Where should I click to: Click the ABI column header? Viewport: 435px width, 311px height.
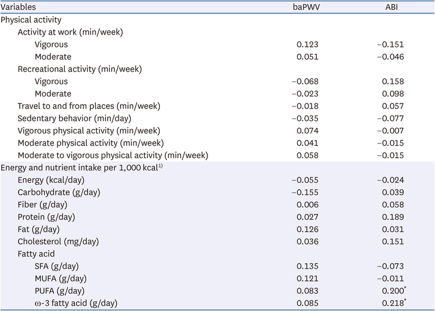point(392,7)
